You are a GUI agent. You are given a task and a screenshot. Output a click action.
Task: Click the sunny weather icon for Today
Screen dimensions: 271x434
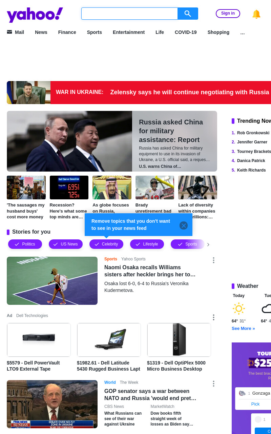(239, 309)
